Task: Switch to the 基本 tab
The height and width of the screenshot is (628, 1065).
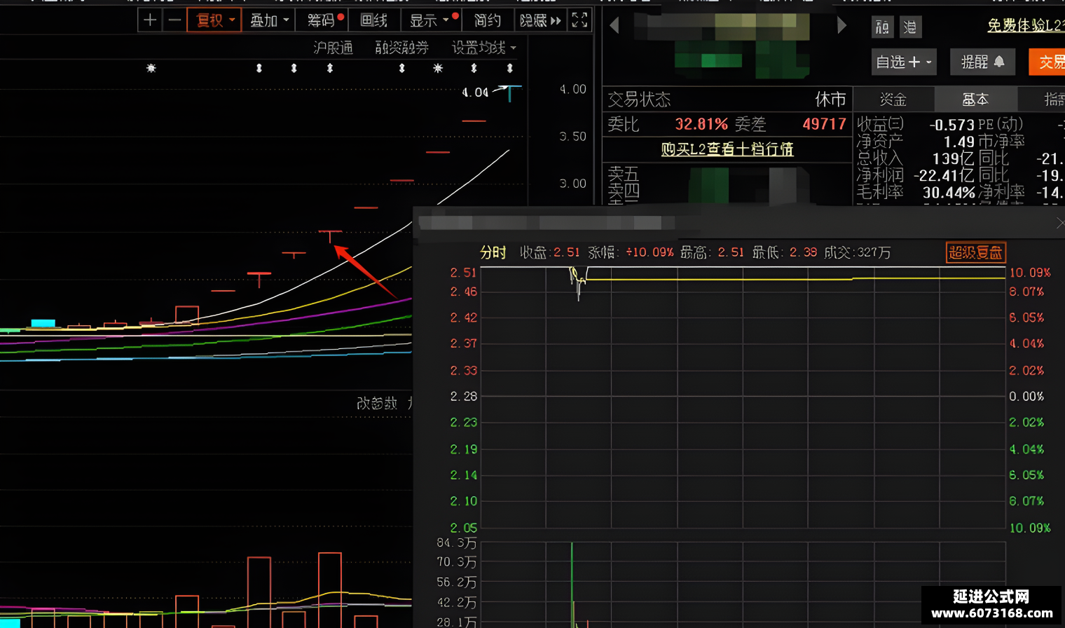Action: tap(975, 100)
